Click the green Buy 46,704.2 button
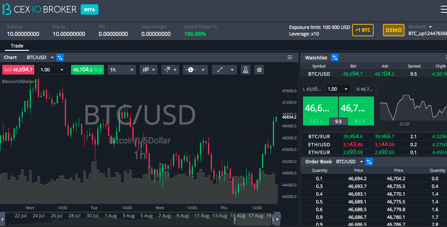 87,70
